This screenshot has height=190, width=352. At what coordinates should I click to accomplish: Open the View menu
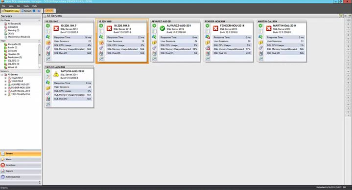pyautogui.click(x=11, y=6)
